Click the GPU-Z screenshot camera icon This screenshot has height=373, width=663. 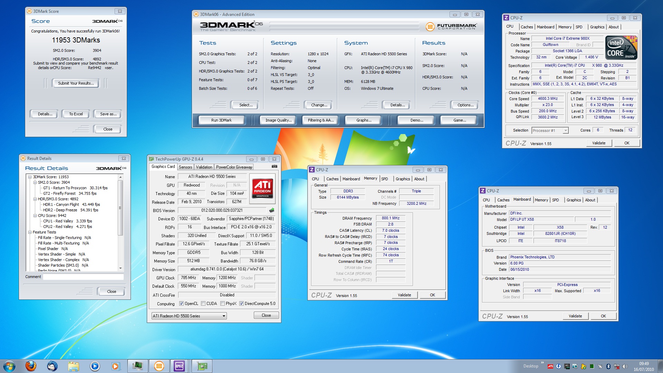275,166
